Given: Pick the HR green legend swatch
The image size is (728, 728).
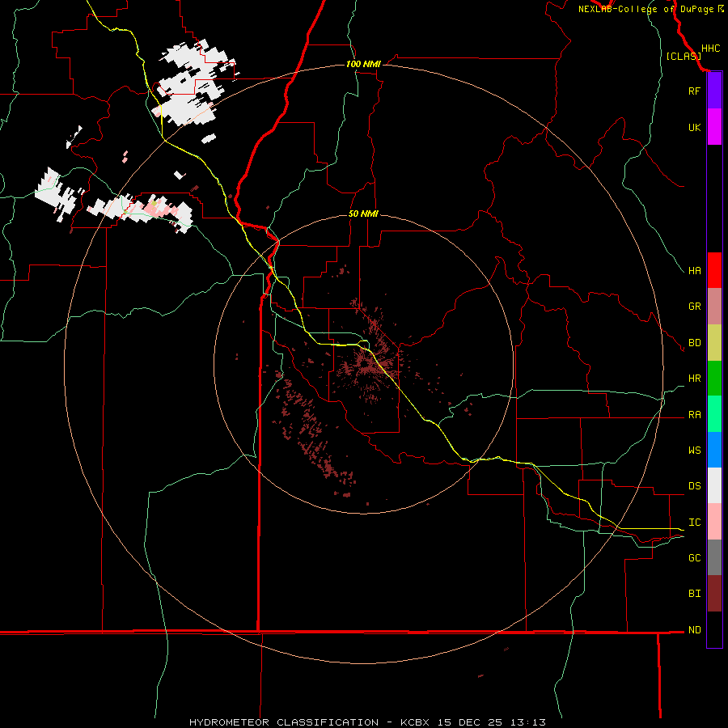Looking at the screenshot, I should [714, 379].
